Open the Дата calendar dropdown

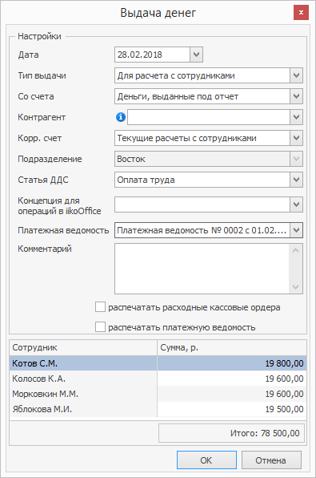click(197, 55)
